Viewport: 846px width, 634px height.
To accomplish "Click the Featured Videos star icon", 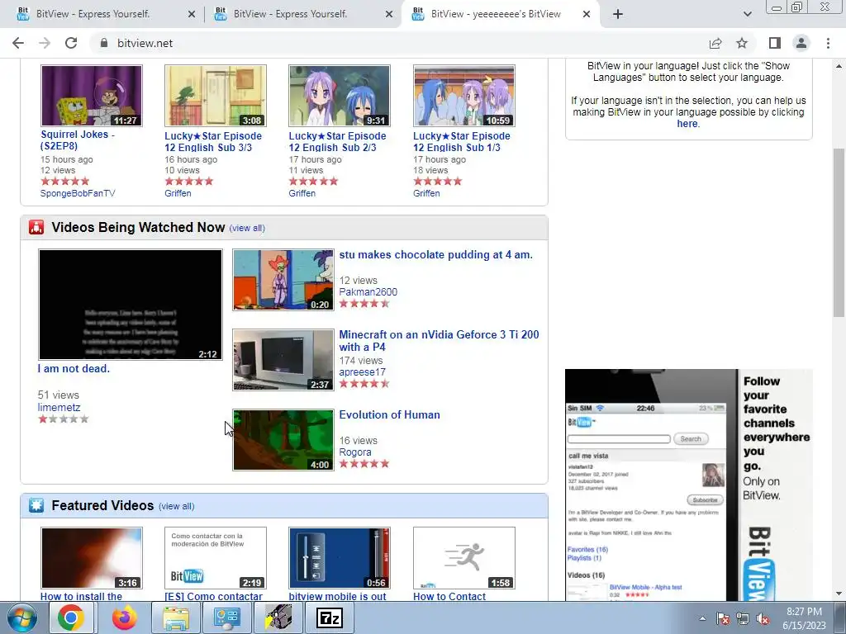I will (36, 506).
